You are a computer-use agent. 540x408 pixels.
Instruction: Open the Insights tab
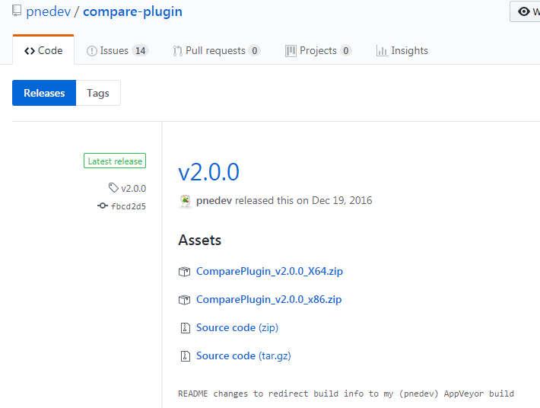pos(402,51)
